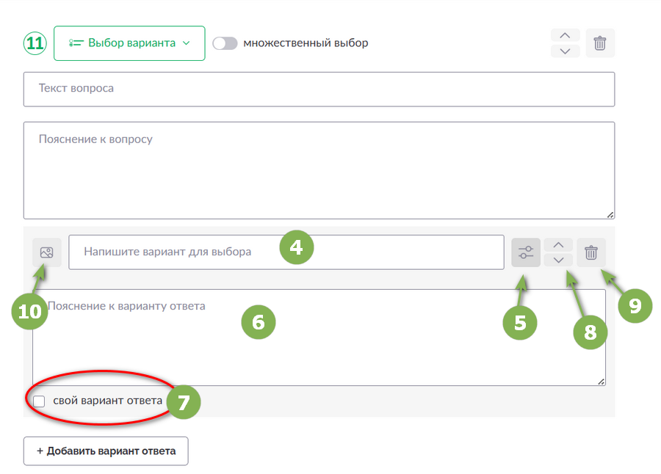This screenshot has height=474, width=661.
Task: Click the dropdown arrow beside Выбор варианта
Action: (x=187, y=43)
